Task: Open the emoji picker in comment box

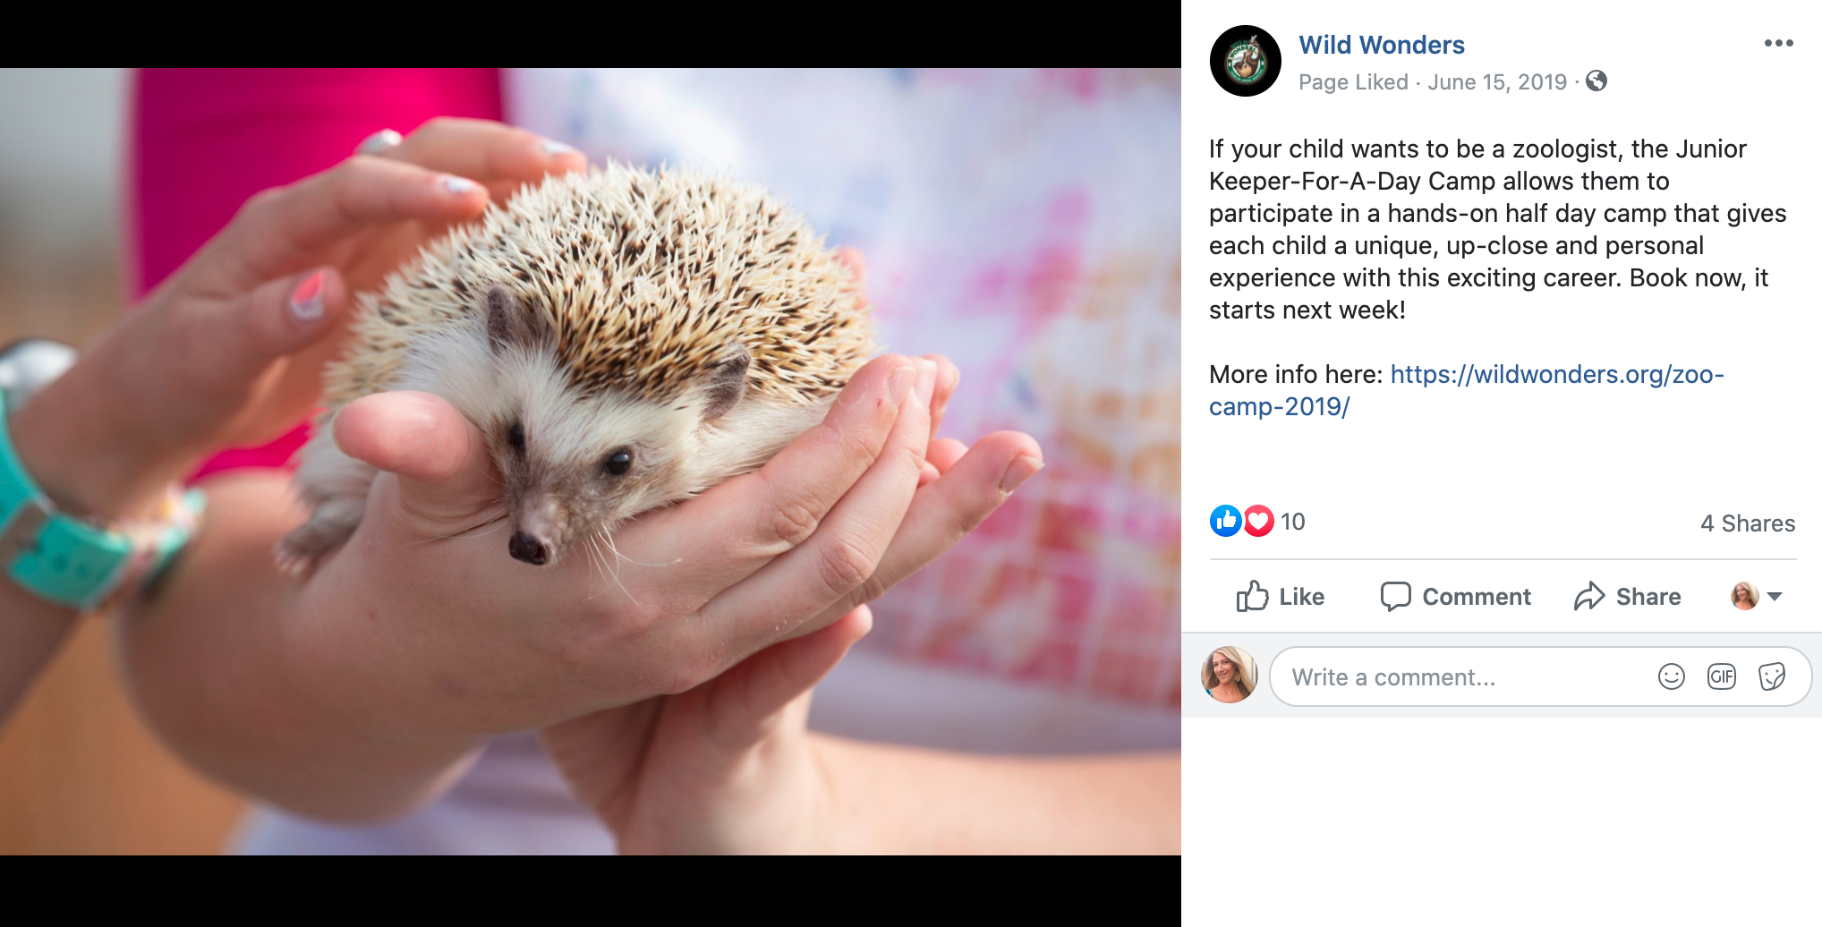Action: [1671, 676]
